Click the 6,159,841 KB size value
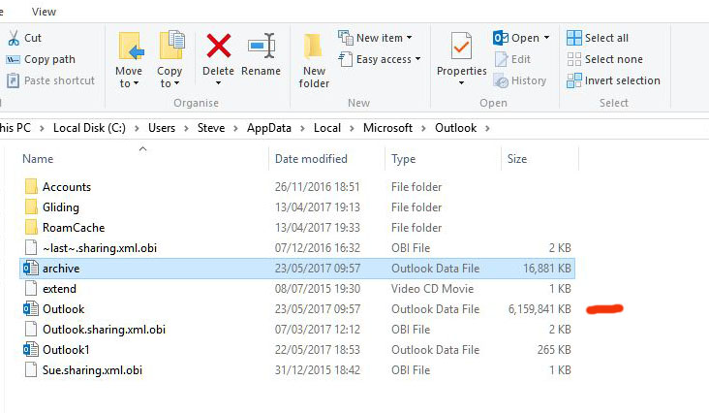709x413 pixels. [x=539, y=309]
